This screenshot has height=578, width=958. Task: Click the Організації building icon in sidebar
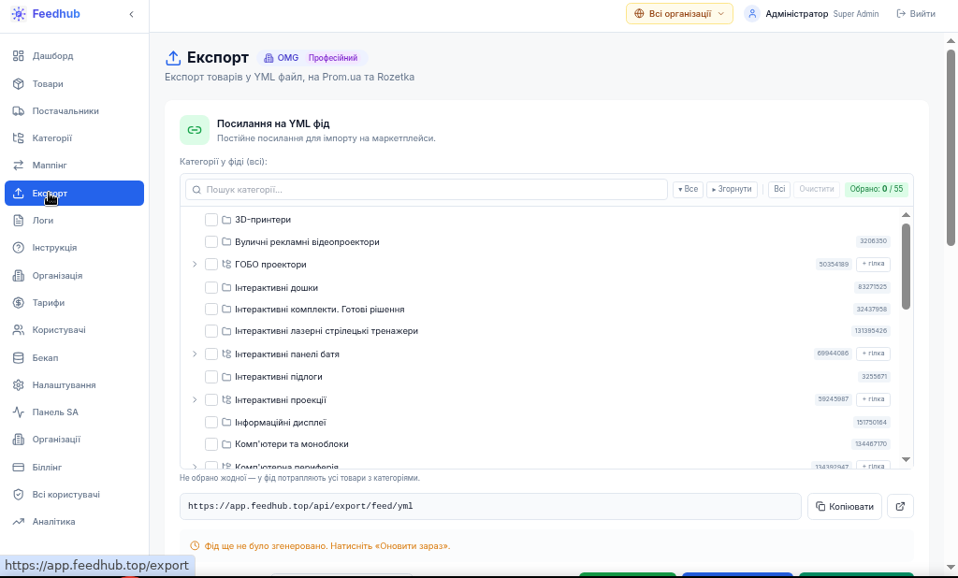pyautogui.click(x=19, y=440)
